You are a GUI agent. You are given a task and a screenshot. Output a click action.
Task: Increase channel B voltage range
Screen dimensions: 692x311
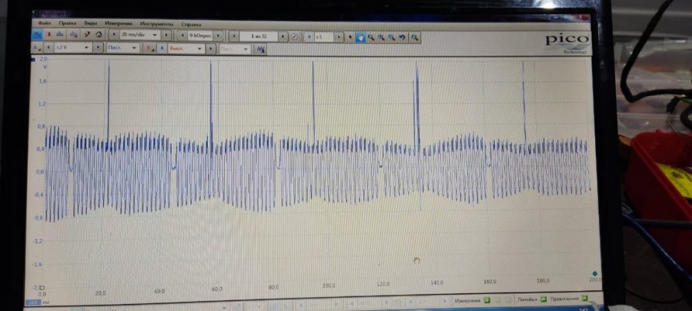(x=210, y=48)
